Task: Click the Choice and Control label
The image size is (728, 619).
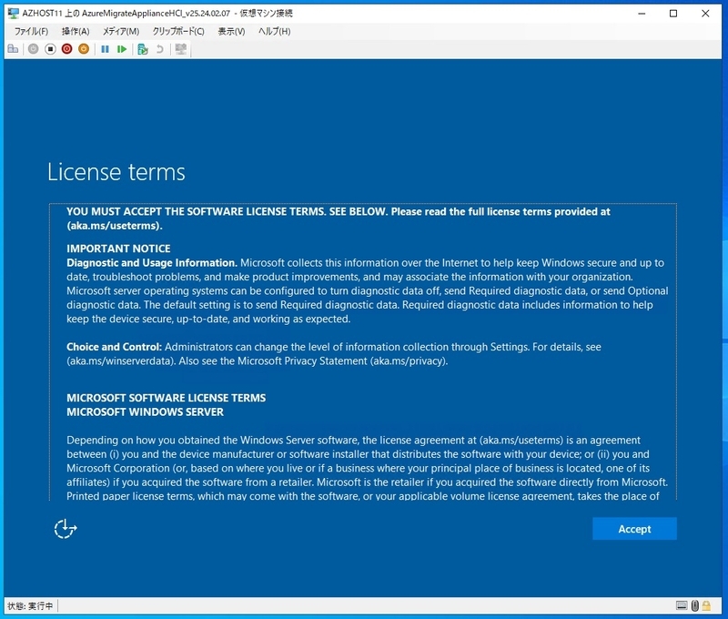Action: pos(114,347)
